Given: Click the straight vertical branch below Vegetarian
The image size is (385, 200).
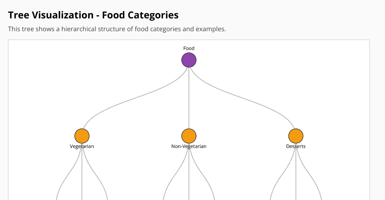Looking at the screenshot, I should point(82,176).
